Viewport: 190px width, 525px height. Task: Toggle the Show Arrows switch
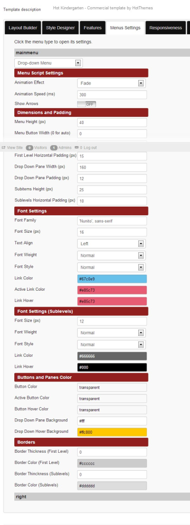(x=87, y=104)
